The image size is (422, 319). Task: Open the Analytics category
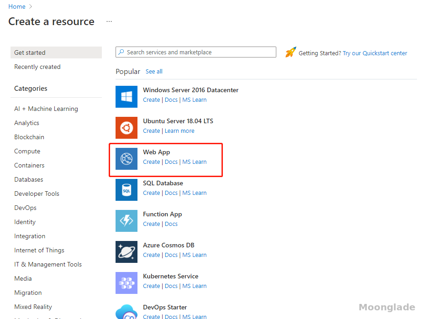tap(26, 123)
